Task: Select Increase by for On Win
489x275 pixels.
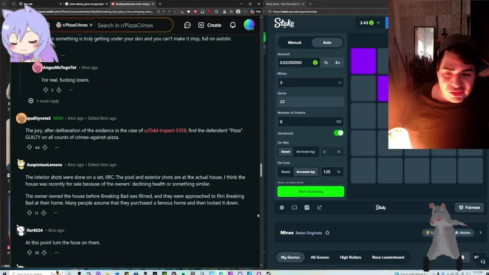Action: pos(306,152)
